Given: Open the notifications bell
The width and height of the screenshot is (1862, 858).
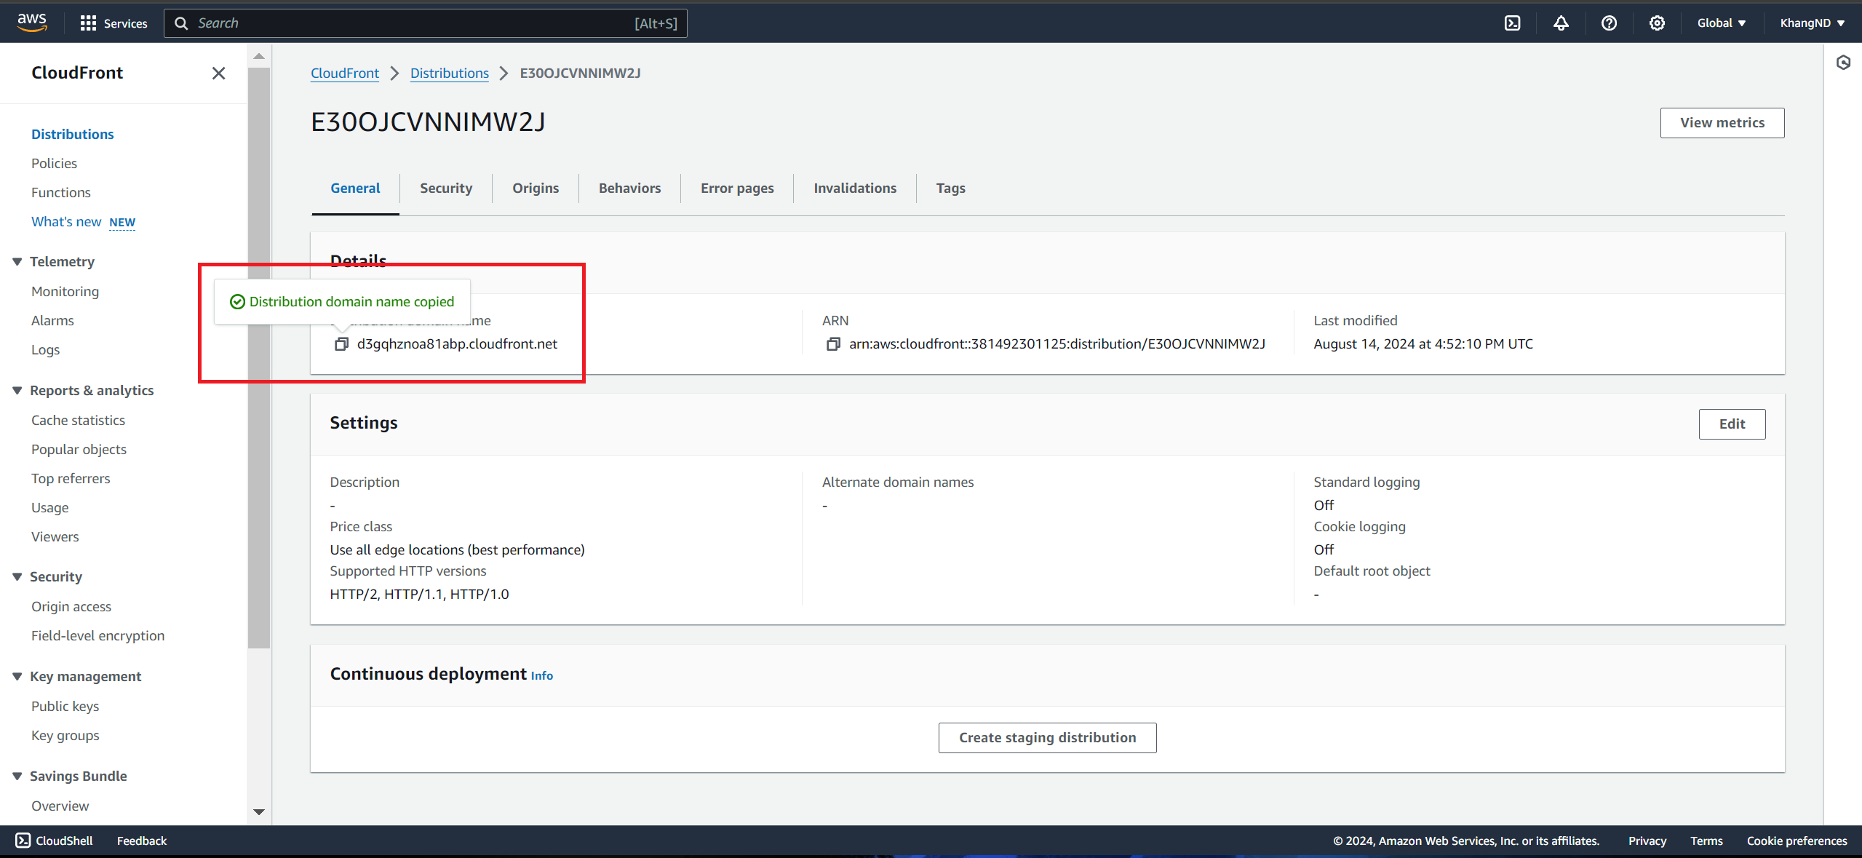Looking at the screenshot, I should point(1561,23).
